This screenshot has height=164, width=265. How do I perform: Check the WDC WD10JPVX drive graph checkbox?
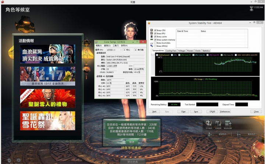tap(236, 55)
